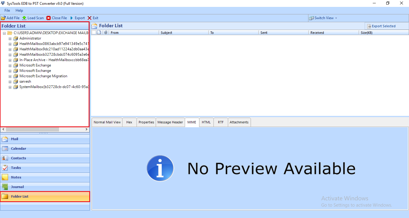
Task: Expand the HealthMailbox0863abcb node
Action: (10, 44)
